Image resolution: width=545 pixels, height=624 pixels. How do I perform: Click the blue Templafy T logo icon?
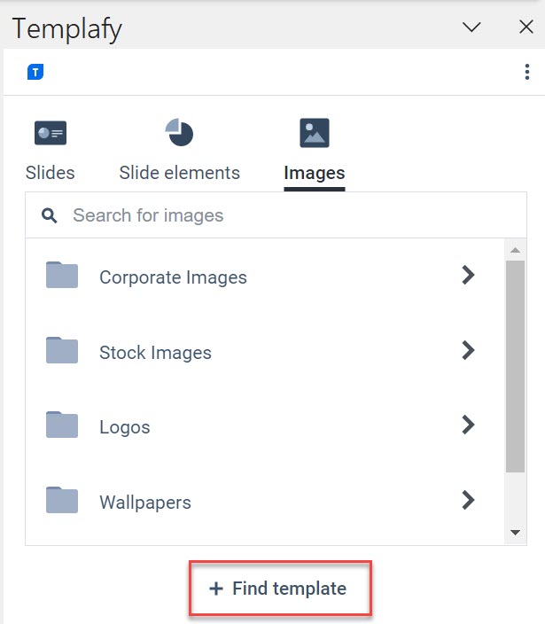[x=35, y=72]
